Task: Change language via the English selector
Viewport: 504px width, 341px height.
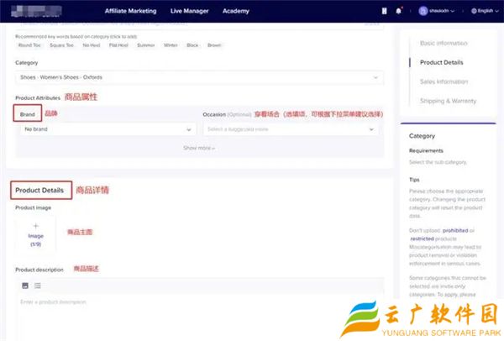Action: [485, 11]
